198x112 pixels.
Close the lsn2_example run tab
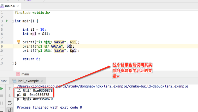point(42,81)
